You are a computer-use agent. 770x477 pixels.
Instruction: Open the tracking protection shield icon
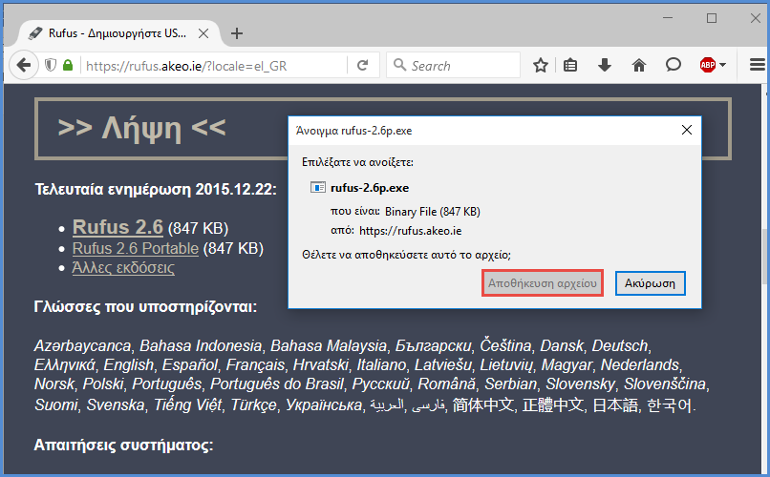pyautogui.click(x=50, y=65)
